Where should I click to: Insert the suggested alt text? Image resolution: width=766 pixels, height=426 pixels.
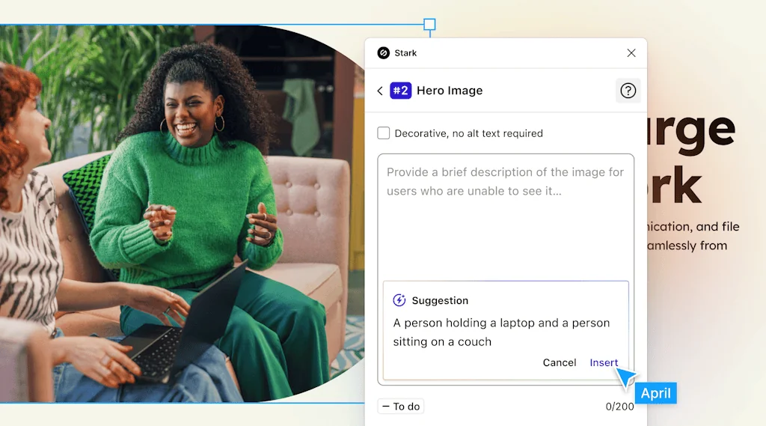pyautogui.click(x=604, y=362)
